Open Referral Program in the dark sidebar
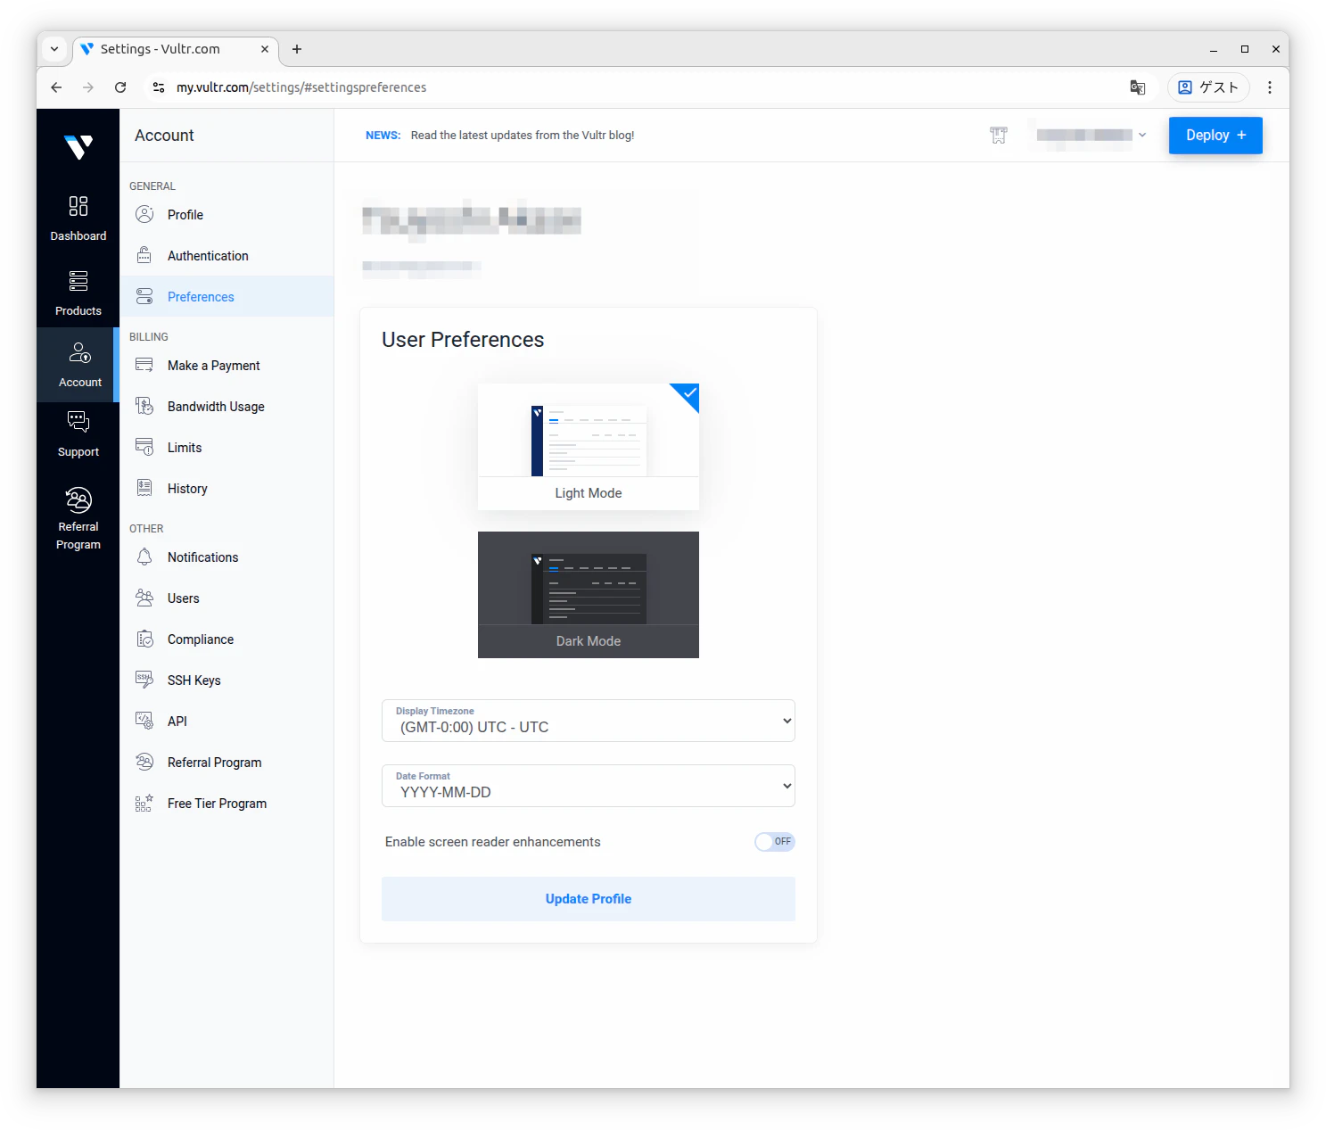 (x=78, y=518)
